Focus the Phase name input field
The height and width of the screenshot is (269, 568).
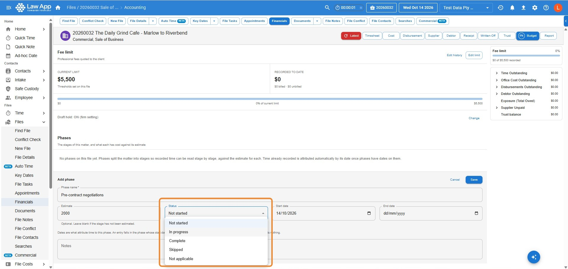pyautogui.click(x=270, y=195)
